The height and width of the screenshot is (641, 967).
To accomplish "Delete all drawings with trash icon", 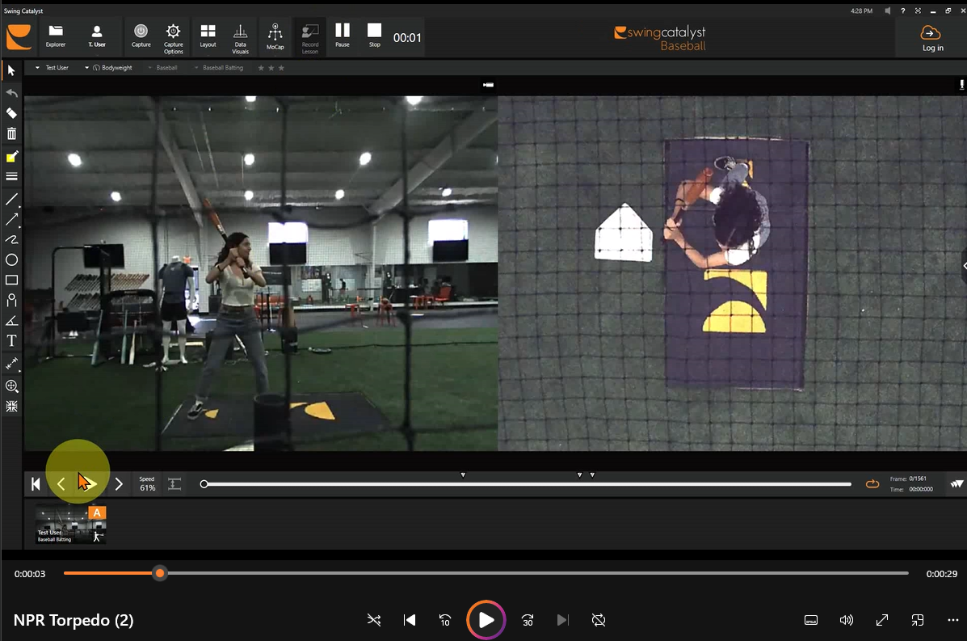I will (11, 133).
